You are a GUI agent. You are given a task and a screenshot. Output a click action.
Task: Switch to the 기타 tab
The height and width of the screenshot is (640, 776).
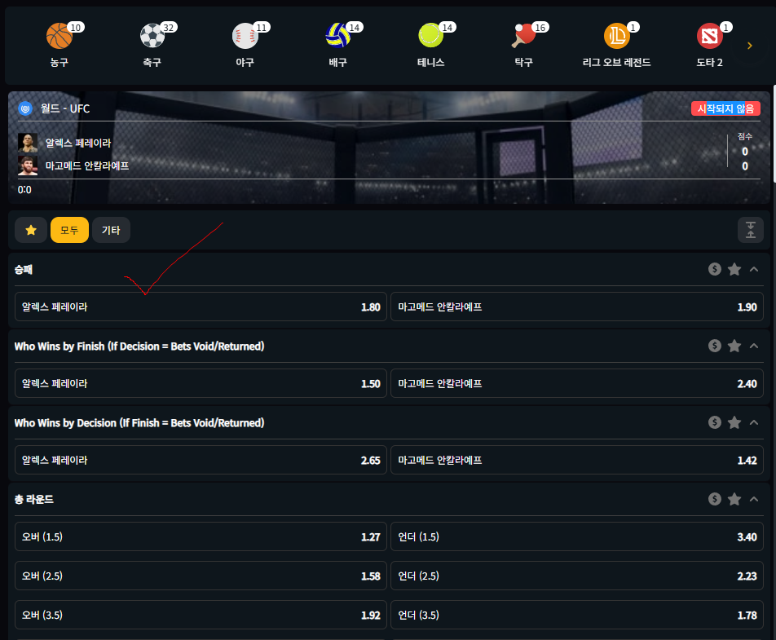pos(111,230)
